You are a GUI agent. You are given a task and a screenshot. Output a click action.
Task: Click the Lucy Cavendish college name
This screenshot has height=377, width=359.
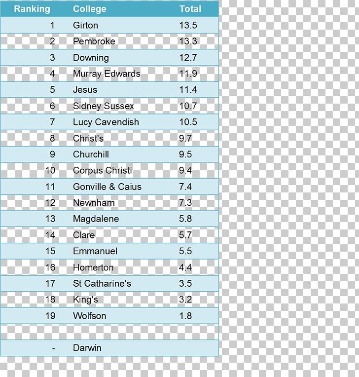click(x=106, y=122)
